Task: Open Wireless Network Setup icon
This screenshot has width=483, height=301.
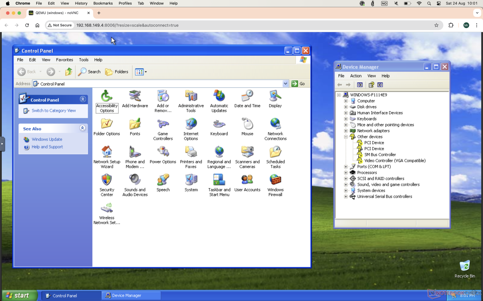Action: point(107,213)
